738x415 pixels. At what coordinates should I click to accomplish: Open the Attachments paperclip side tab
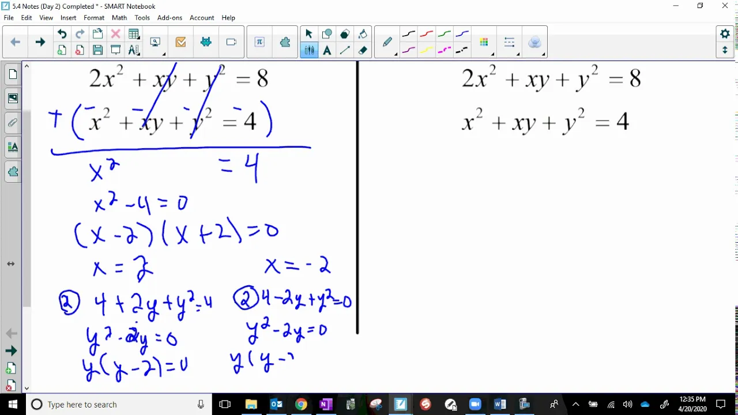(x=13, y=123)
